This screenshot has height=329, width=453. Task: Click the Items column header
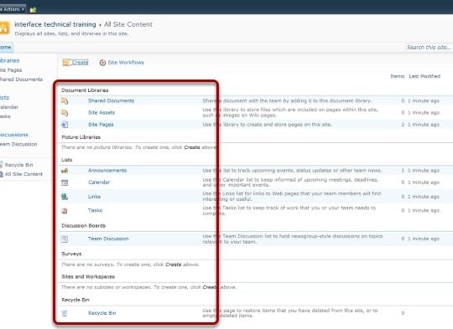398,76
